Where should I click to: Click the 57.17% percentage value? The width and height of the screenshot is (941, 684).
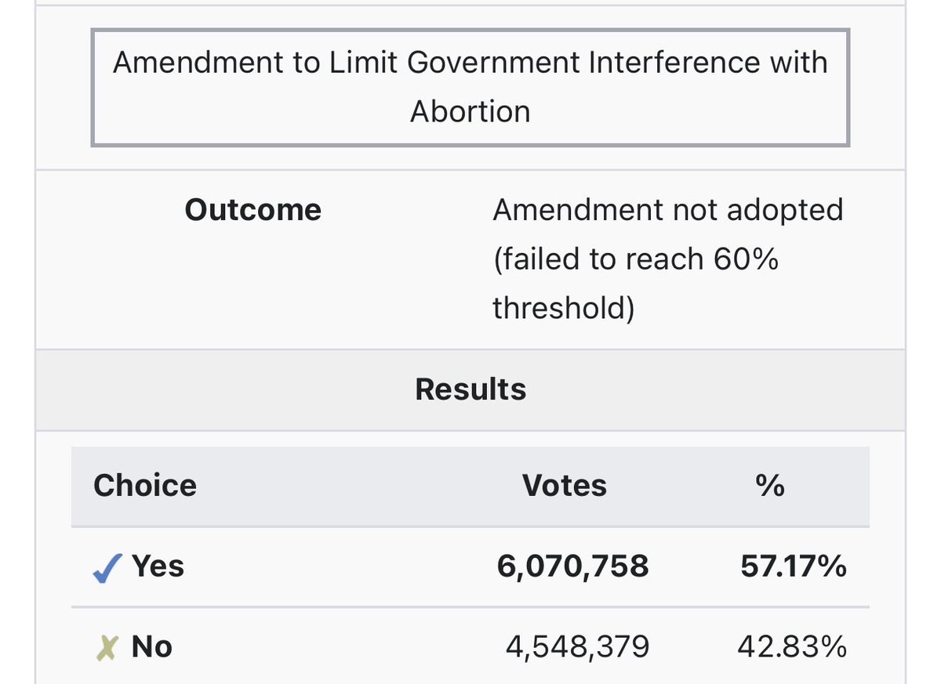(x=793, y=566)
